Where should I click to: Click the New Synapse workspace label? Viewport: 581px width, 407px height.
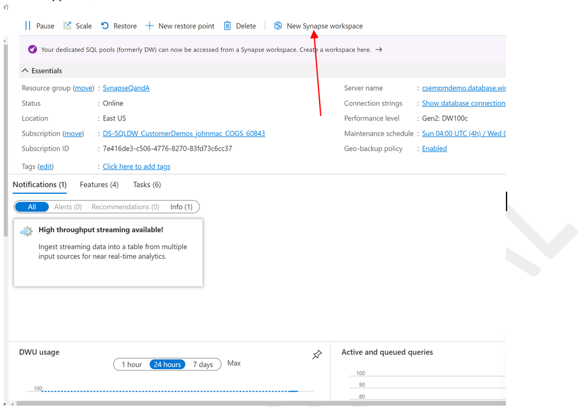(325, 26)
